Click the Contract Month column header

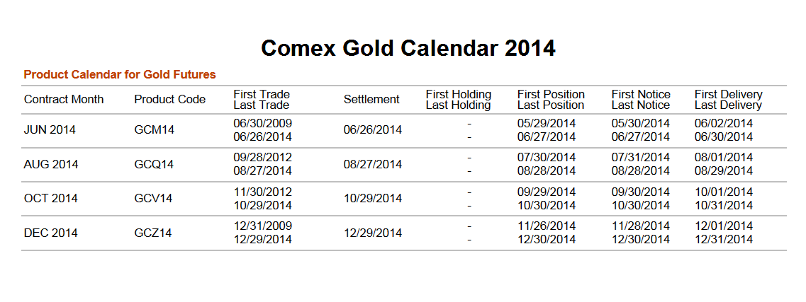pyautogui.click(x=64, y=100)
